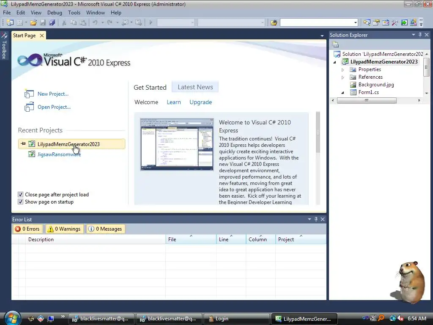This screenshot has height=325, width=433.
Task: Click the Login taskbar button
Action: pos(236,319)
